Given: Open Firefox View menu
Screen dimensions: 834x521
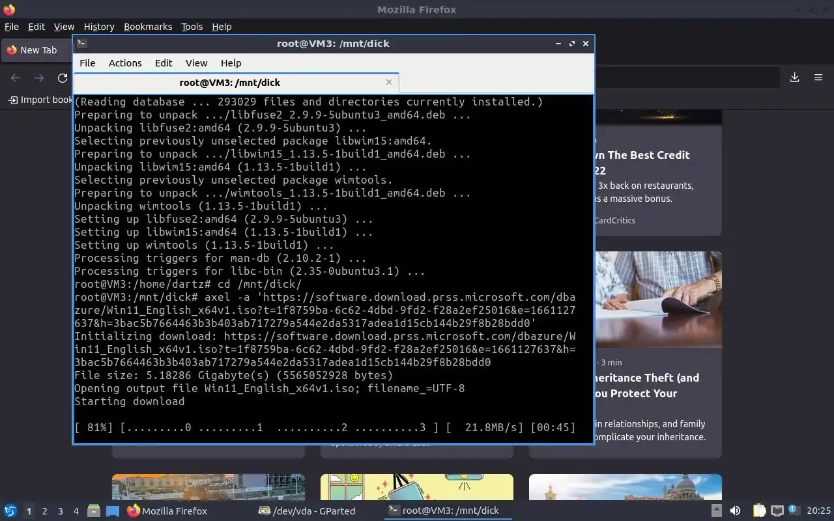Looking at the screenshot, I should tap(64, 27).
